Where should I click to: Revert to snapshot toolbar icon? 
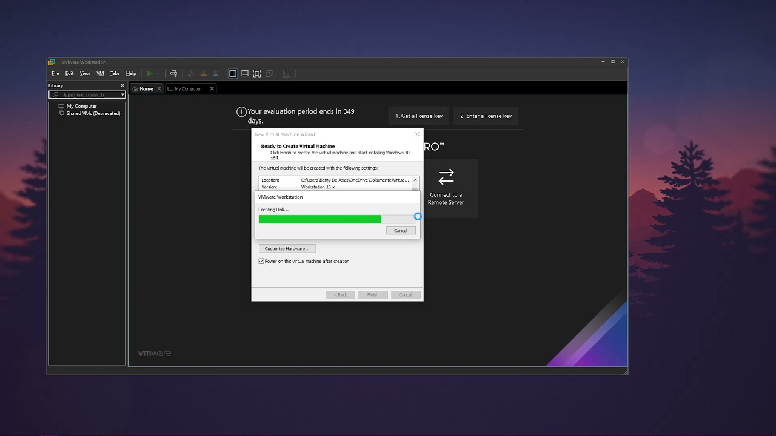(x=204, y=73)
